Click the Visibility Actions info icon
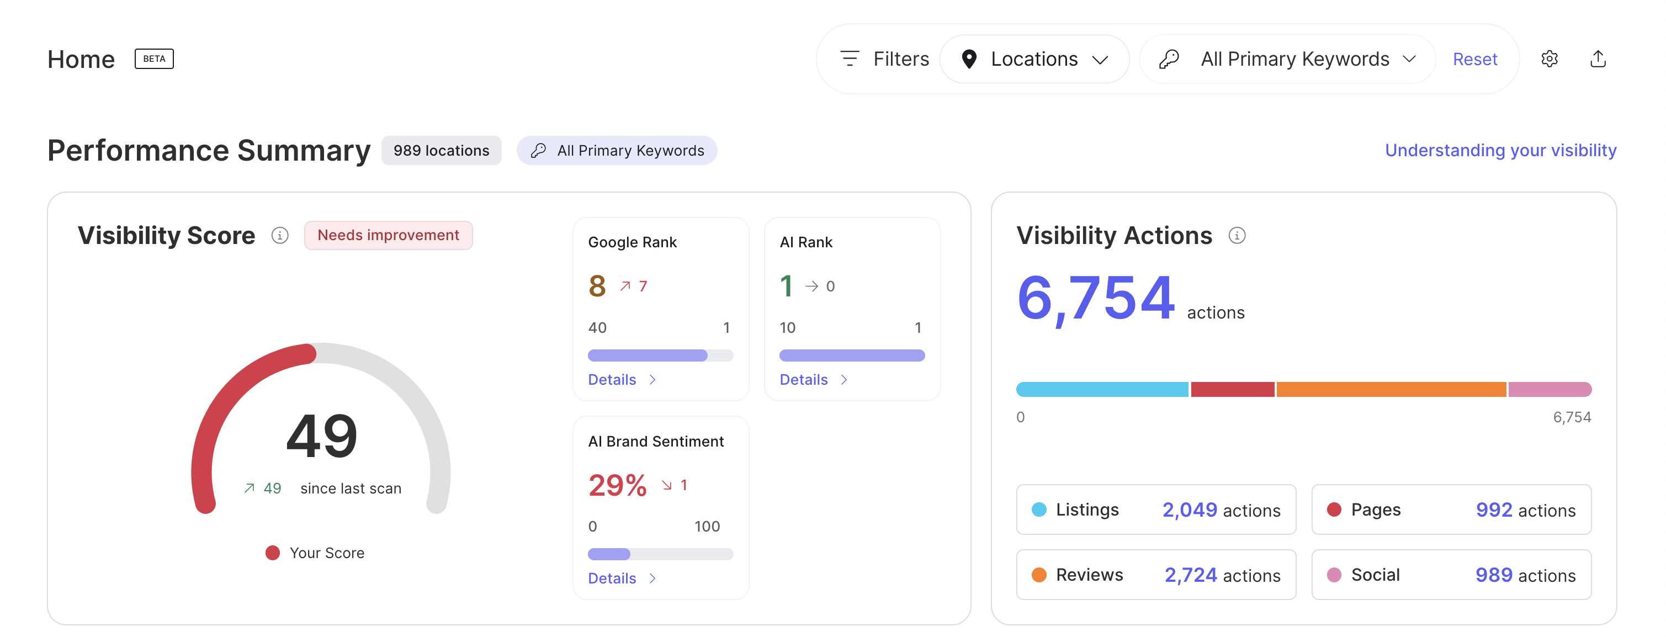Viewport: 1666px width, 637px height. click(x=1237, y=235)
